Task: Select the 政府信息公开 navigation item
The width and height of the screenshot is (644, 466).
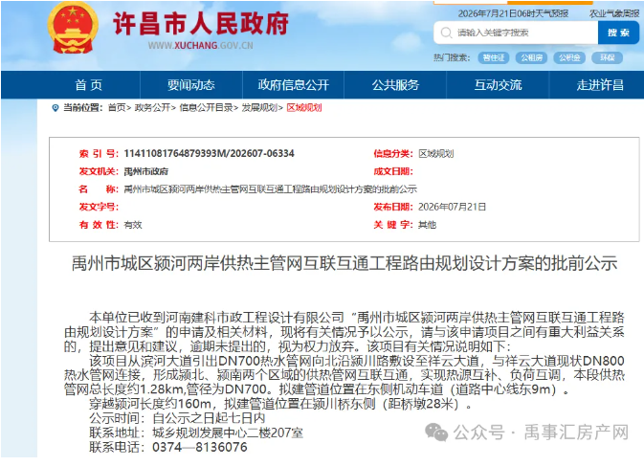Action: pyautogui.click(x=293, y=84)
